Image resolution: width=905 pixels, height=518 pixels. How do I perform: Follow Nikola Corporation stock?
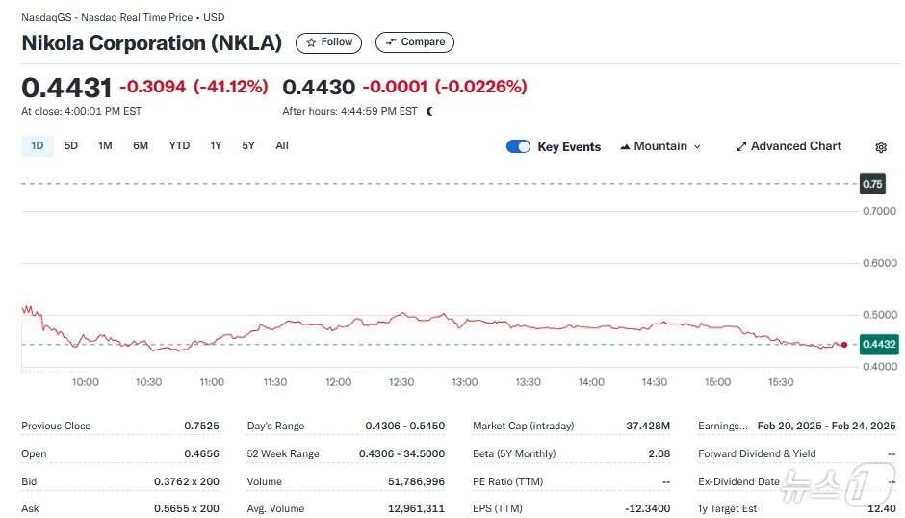[x=328, y=42]
